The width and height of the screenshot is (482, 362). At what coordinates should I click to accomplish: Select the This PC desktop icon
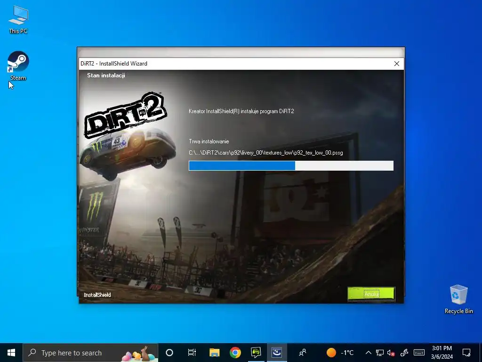(18, 20)
